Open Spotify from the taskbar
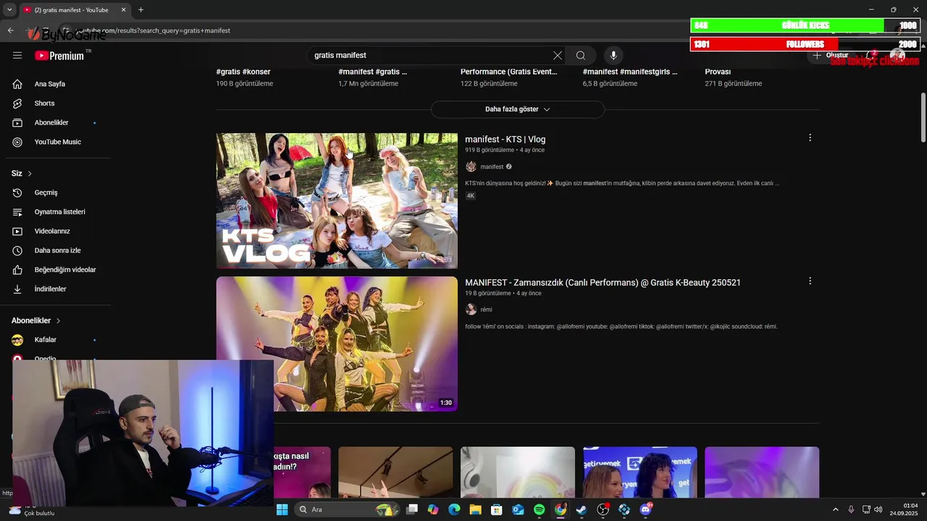 [539, 509]
